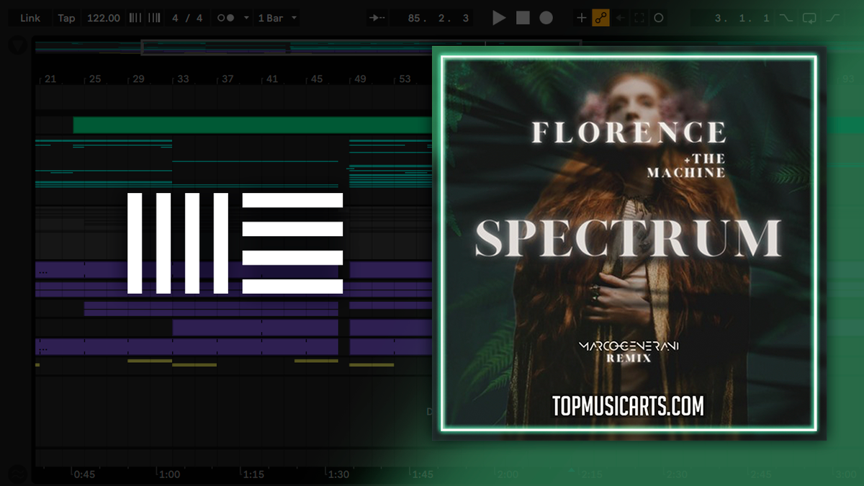This screenshot has width=864, height=486.
Task: Click the Back to Arrangement arrow icon
Action: pyautogui.click(x=620, y=17)
